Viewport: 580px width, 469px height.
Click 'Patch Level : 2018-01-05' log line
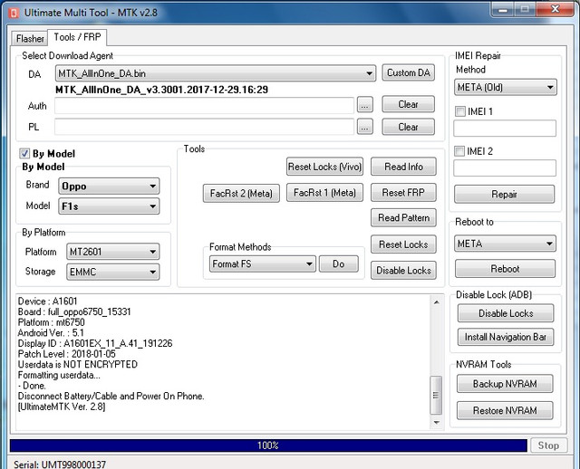[67, 354]
